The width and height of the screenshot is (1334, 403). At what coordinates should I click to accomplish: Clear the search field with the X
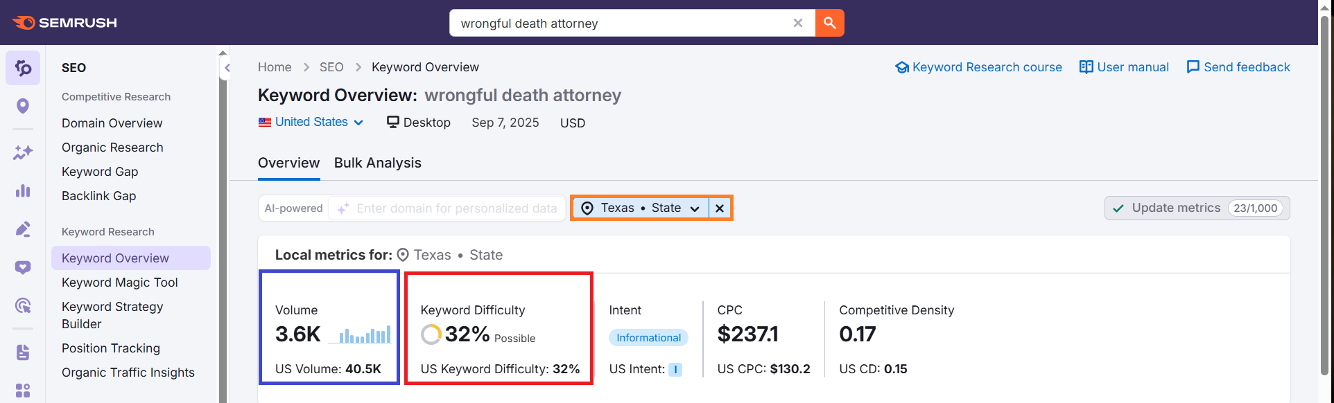798,23
